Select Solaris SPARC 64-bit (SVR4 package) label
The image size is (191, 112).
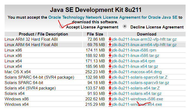(39, 77)
